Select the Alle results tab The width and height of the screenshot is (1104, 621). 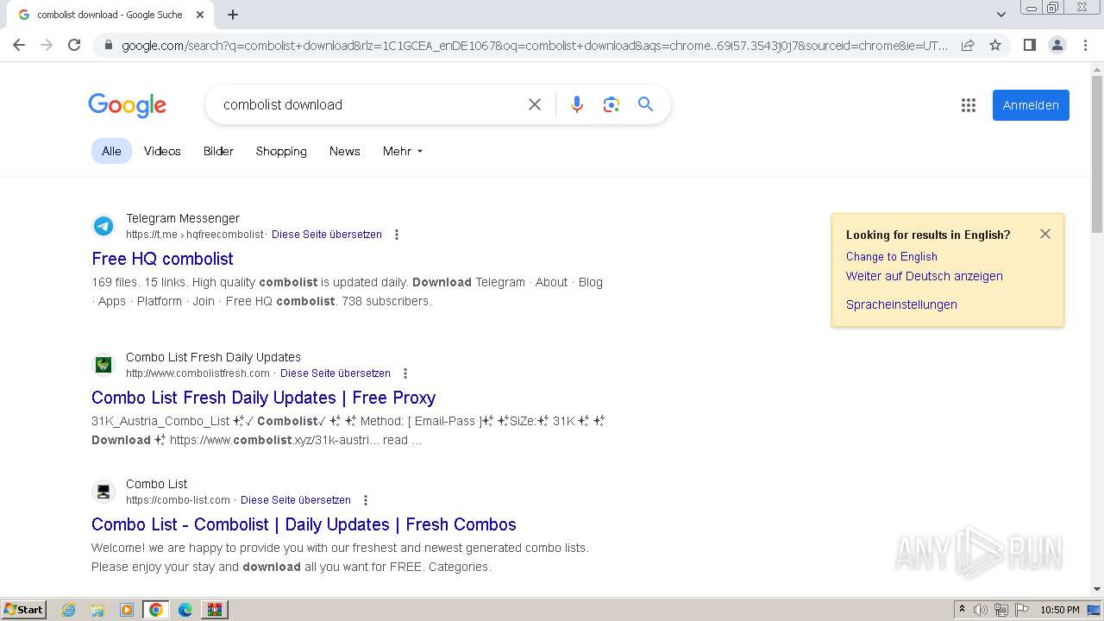[111, 151]
